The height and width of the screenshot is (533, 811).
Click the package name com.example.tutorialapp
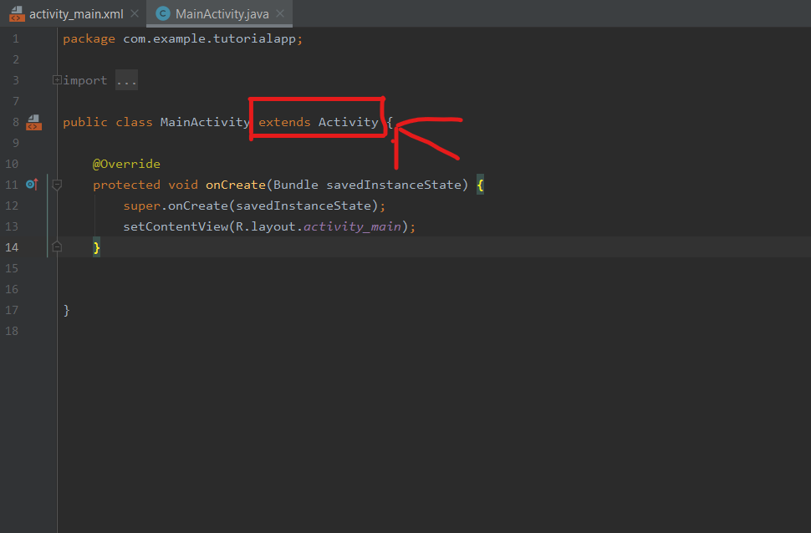[x=209, y=38]
